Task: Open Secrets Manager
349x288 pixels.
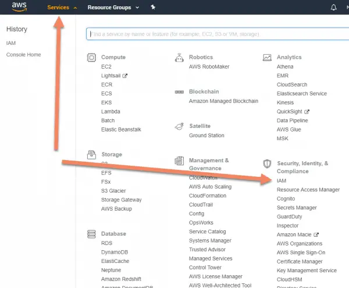Action: click(297, 208)
